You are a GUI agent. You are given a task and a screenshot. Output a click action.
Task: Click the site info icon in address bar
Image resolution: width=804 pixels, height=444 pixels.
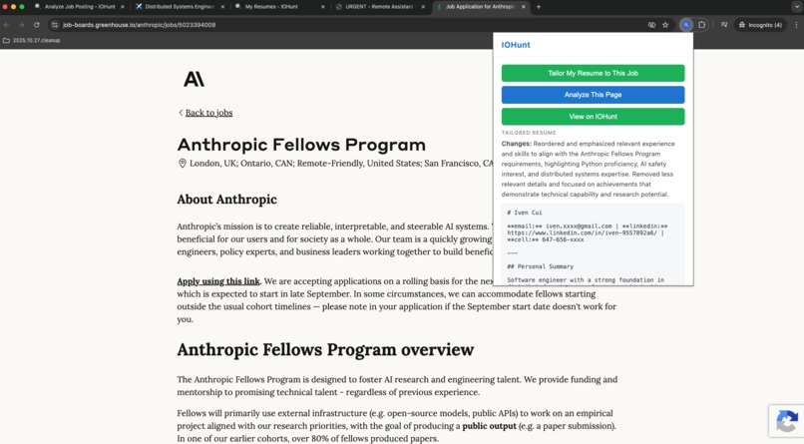tap(55, 25)
